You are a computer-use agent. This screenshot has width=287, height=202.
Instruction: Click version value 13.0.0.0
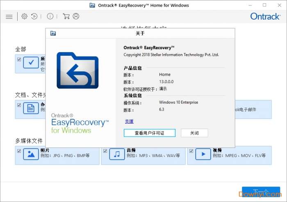point(166,82)
